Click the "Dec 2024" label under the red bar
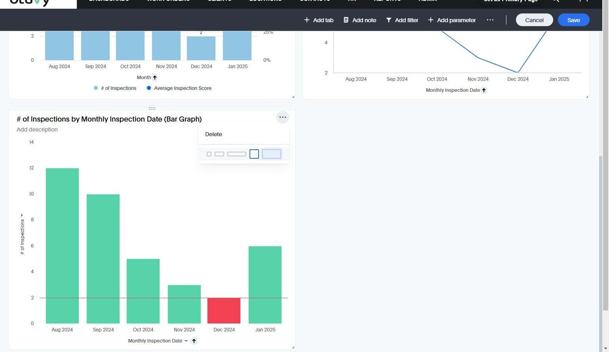The image size is (609, 352). pyautogui.click(x=224, y=330)
